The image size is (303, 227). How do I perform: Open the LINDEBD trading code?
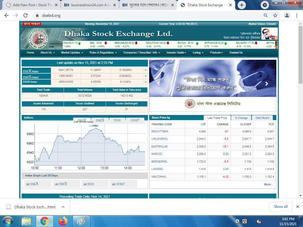tap(157, 169)
